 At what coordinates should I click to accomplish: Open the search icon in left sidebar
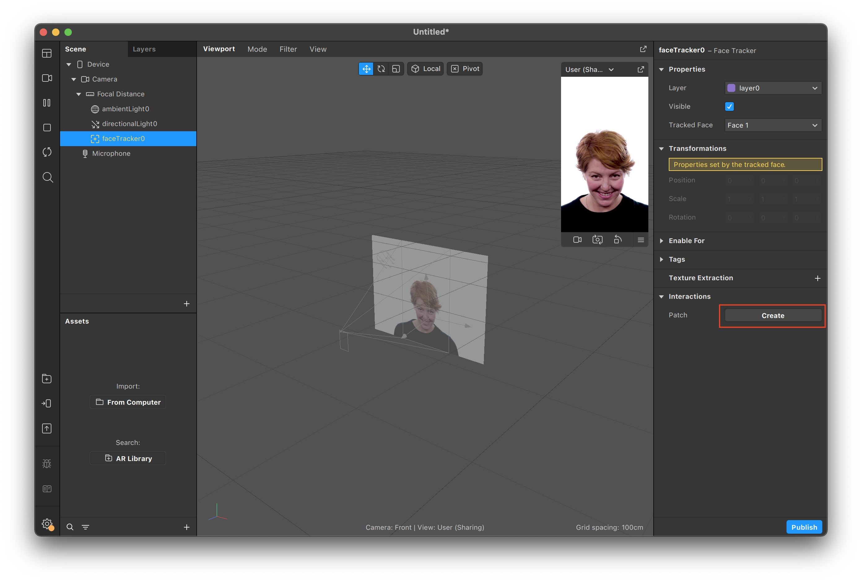(x=47, y=177)
